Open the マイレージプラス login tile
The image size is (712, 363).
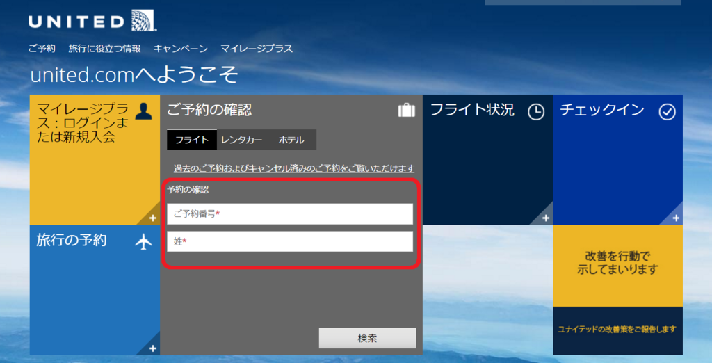95,159
